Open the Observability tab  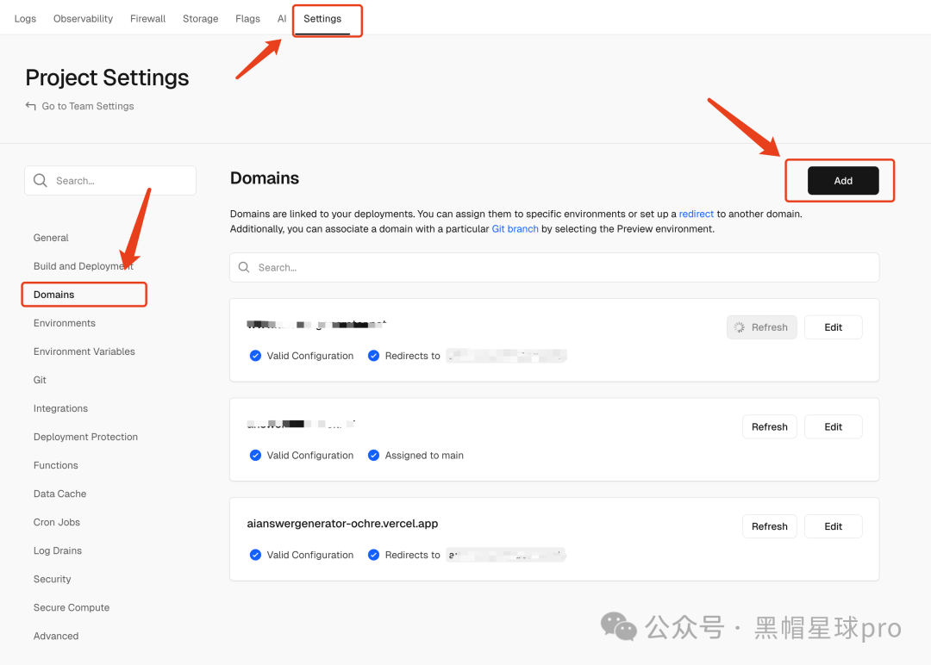coord(83,18)
